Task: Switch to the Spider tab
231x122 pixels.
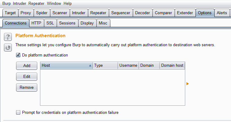Action: [42, 13]
